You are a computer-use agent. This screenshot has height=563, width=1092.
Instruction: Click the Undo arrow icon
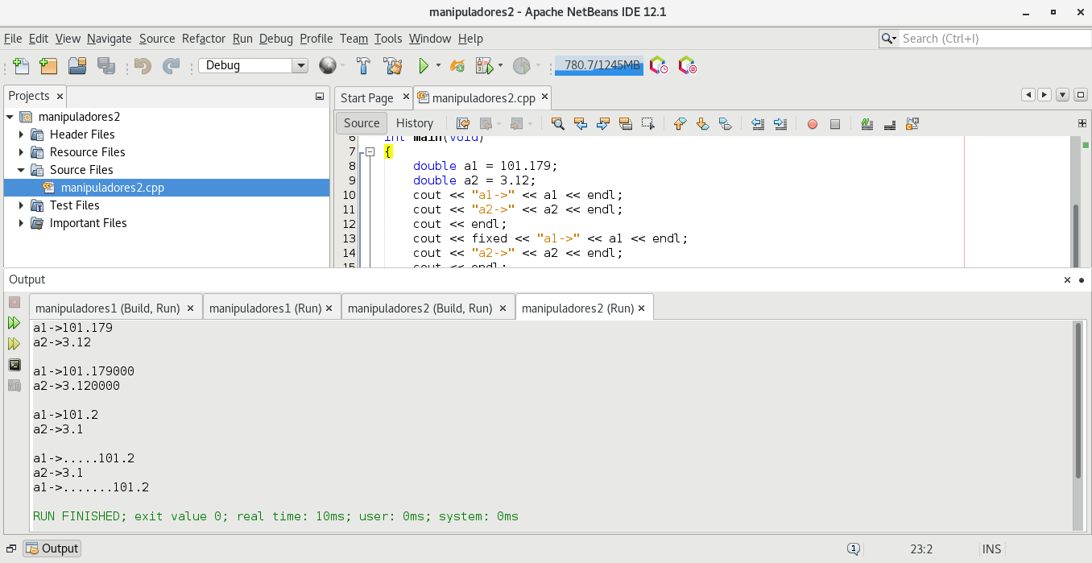point(143,66)
